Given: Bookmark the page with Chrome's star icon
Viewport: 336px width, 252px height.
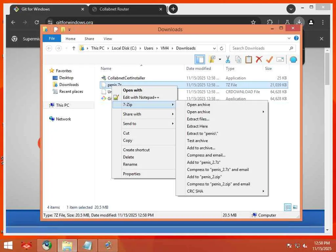Looking at the screenshot, I should click(x=253, y=22).
